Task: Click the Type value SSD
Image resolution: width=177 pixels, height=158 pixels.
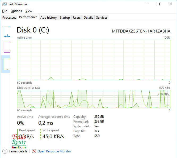Action: pos(97,136)
